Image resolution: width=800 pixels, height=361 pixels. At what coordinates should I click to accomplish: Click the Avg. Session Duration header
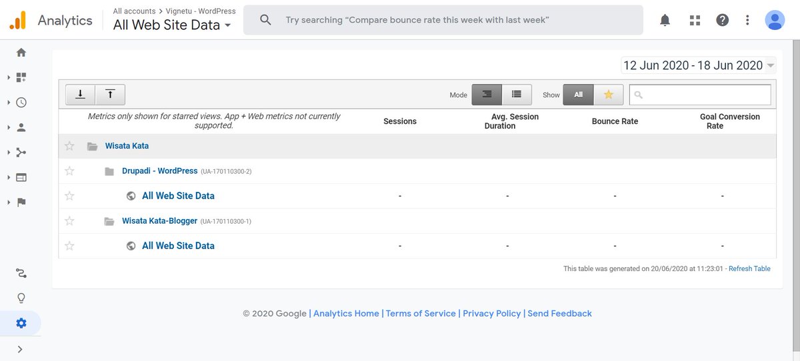pos(510,121)
